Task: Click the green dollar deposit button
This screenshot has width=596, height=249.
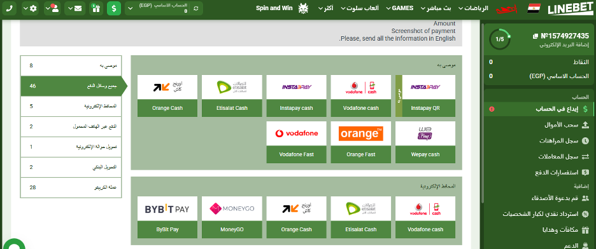Action: [x=113, y=8]
